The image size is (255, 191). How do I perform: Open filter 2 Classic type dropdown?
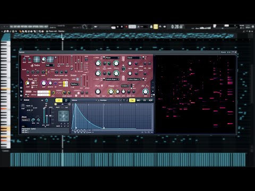[134, 58]
